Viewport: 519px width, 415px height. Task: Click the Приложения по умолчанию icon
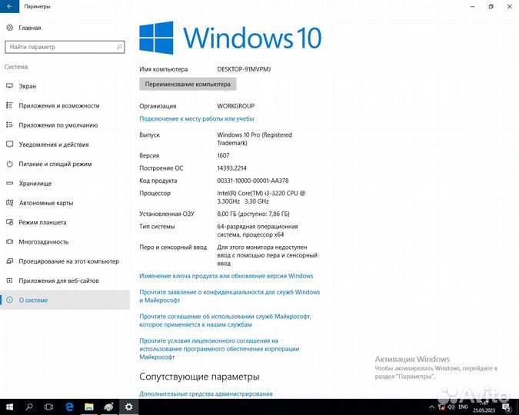click(9, 124)
